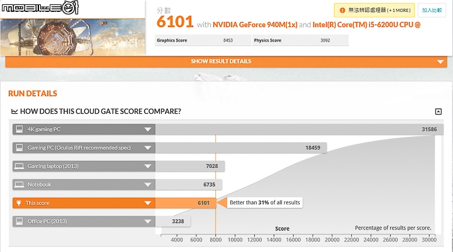Screen dimensions: 453x252
Task: Click the Score axis label
Action: coord(282,229)
